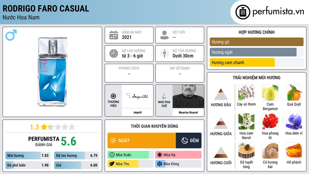The height and width of the screenshot is (174, 309).
Task: Select the Ngày sun section
Action: click(142, 140)
